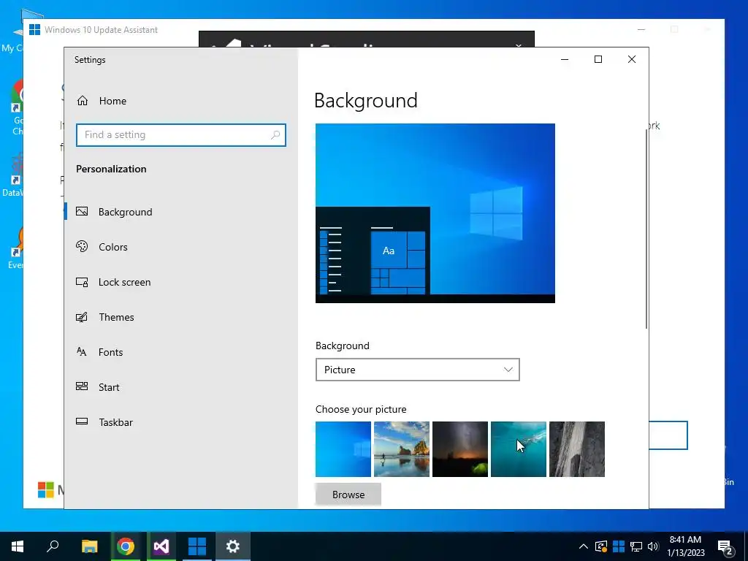Click the Settings vertical scrollbar

click(646, 229)
